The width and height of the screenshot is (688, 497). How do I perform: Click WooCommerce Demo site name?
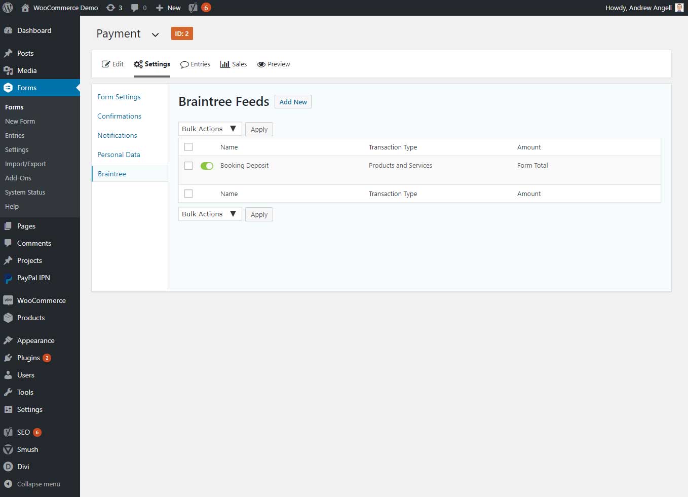click(x=66, y=8)
